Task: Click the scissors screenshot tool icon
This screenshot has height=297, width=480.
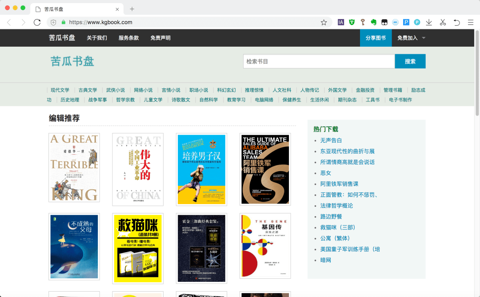Action: click(x=443, y=22)
